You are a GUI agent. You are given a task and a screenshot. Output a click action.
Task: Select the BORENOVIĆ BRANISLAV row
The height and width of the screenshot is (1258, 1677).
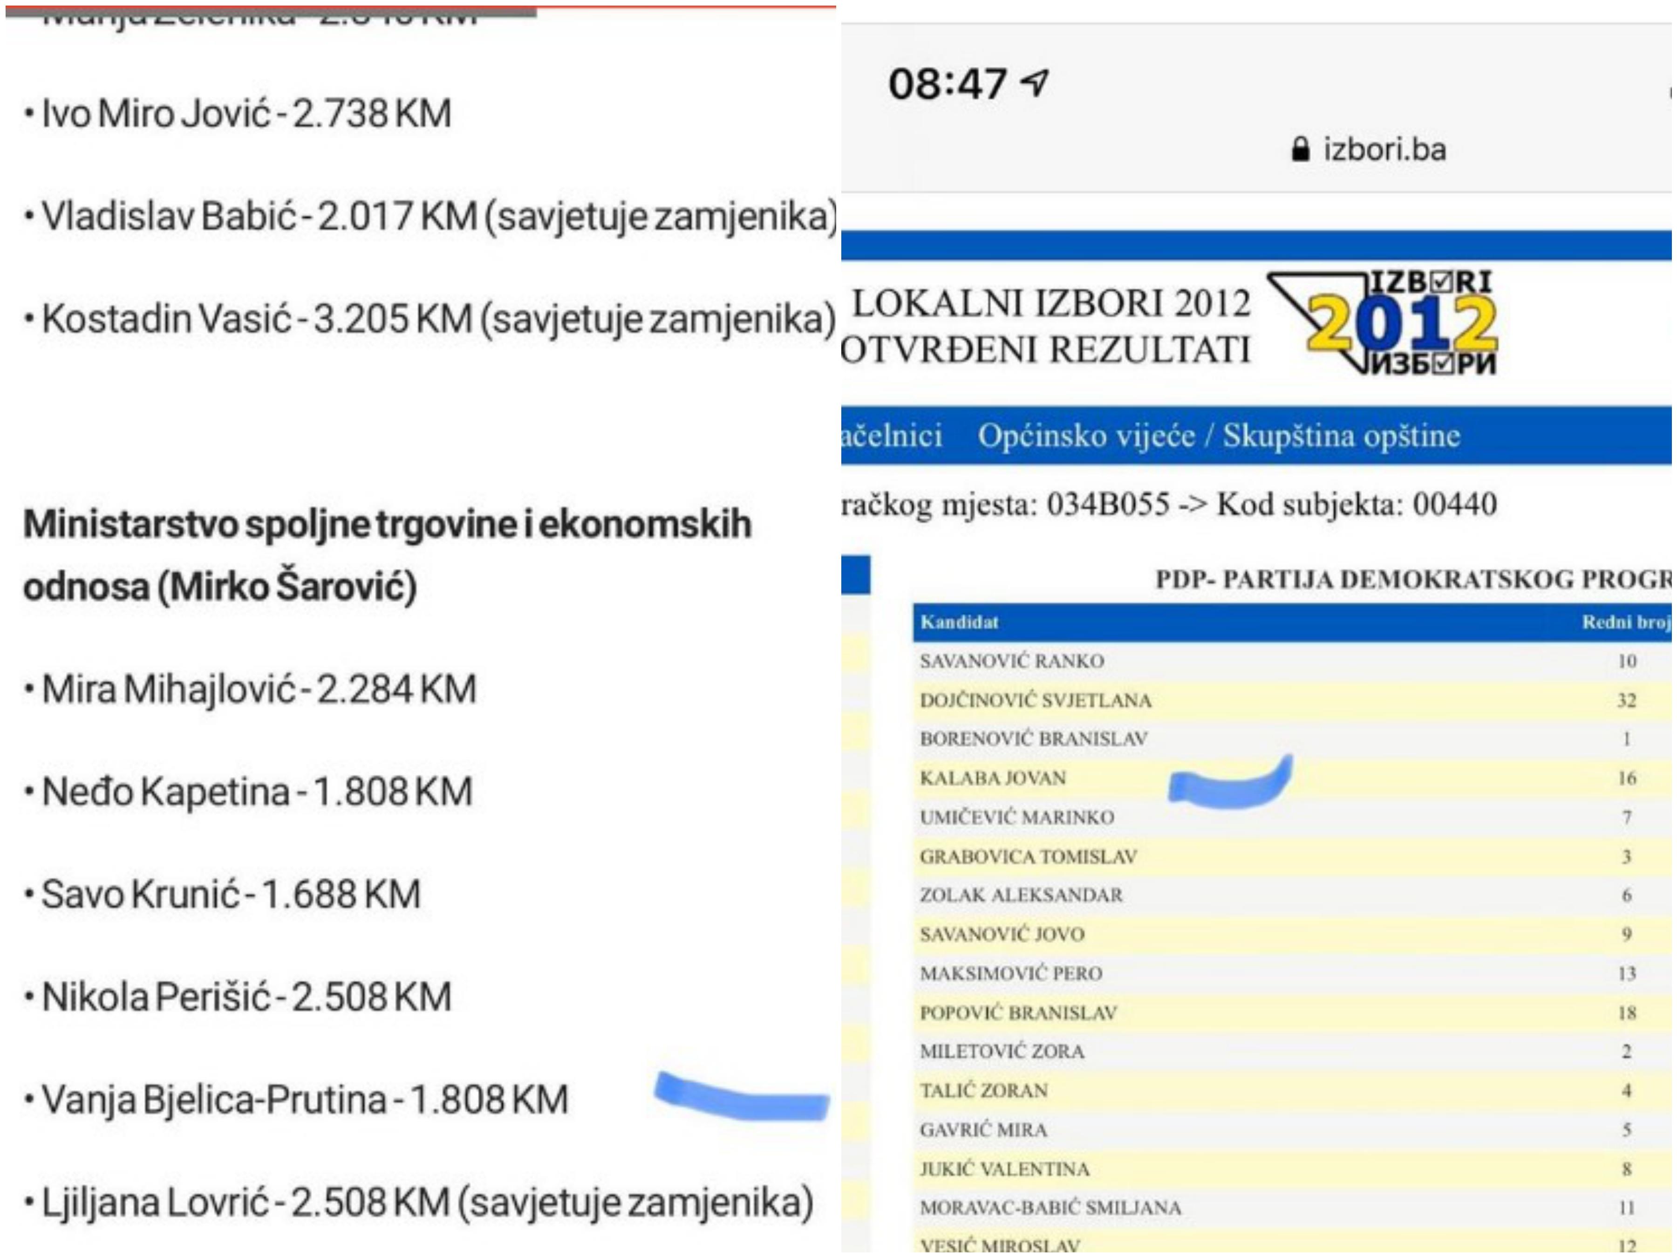tap(1293, 738)
